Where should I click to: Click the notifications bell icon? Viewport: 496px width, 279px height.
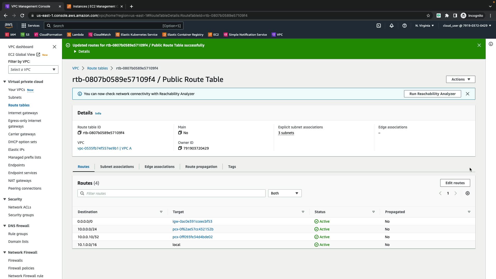coord(392,26)
